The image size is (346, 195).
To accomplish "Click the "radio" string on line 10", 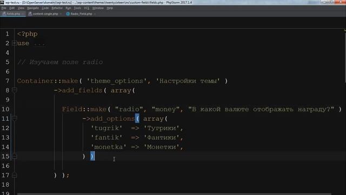I will coord(129,109).
